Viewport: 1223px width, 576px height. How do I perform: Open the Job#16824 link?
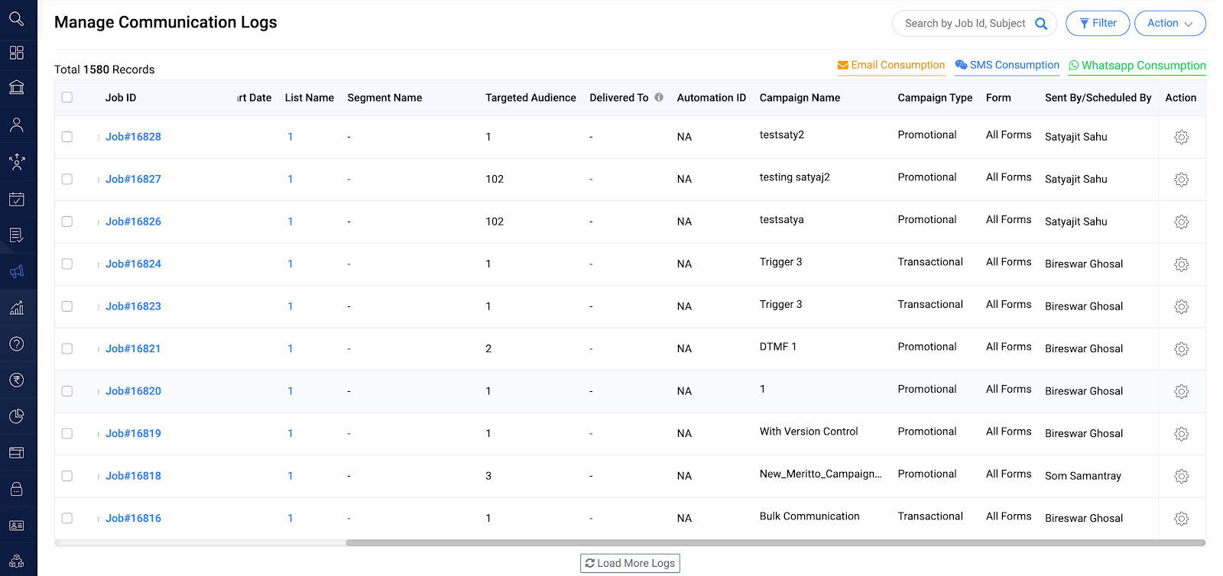click(133, 264)
